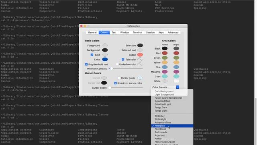This screenshot has height=145, width=257.
Task: Click the Selection color swatch
Action: click(x=140, y=46)
